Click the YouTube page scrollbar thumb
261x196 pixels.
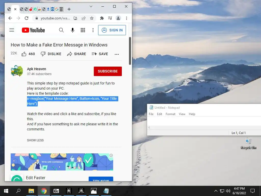coord(130,51)
